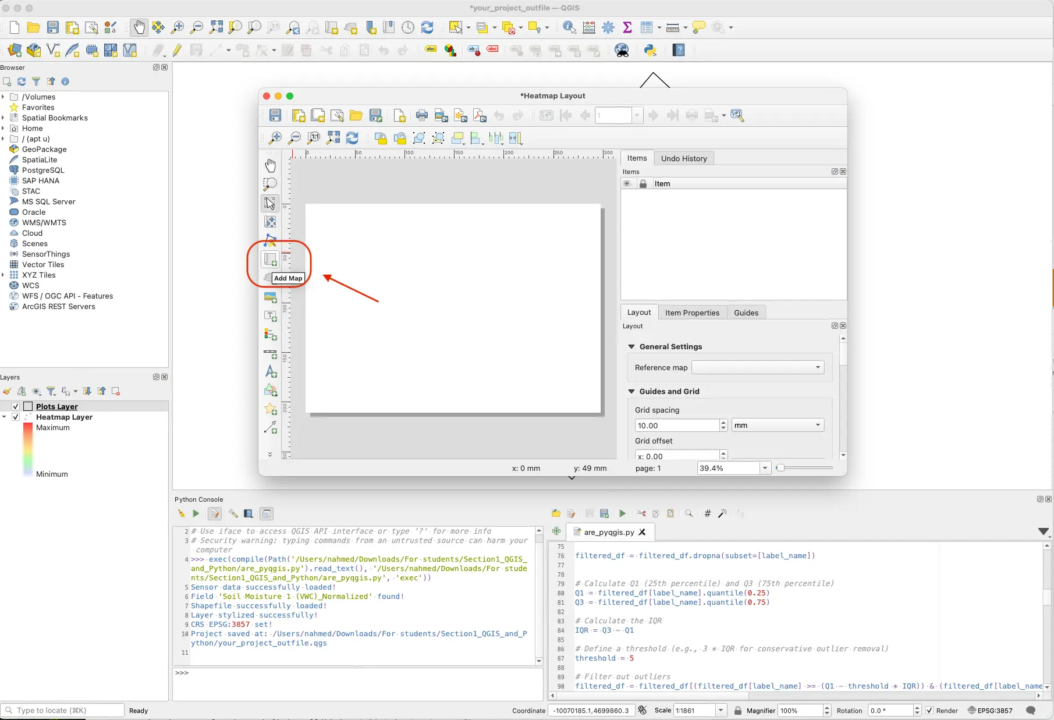Toggle the Render checkbox in status bar
1054x720 pixels.
[x=929, y=711]
